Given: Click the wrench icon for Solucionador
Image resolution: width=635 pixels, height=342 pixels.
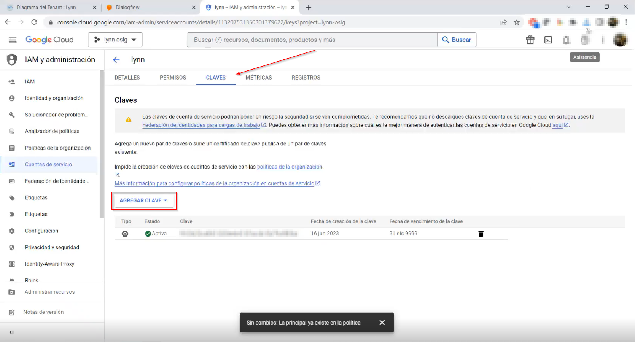Looking at the screenshot, I should tap(12, 115).
